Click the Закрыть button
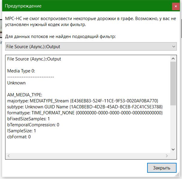The height and width of the screenshot is (179, 182). coord(162,168)
